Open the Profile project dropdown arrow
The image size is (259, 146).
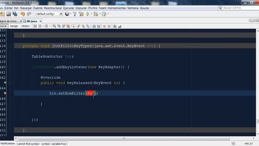pos(108,14)
